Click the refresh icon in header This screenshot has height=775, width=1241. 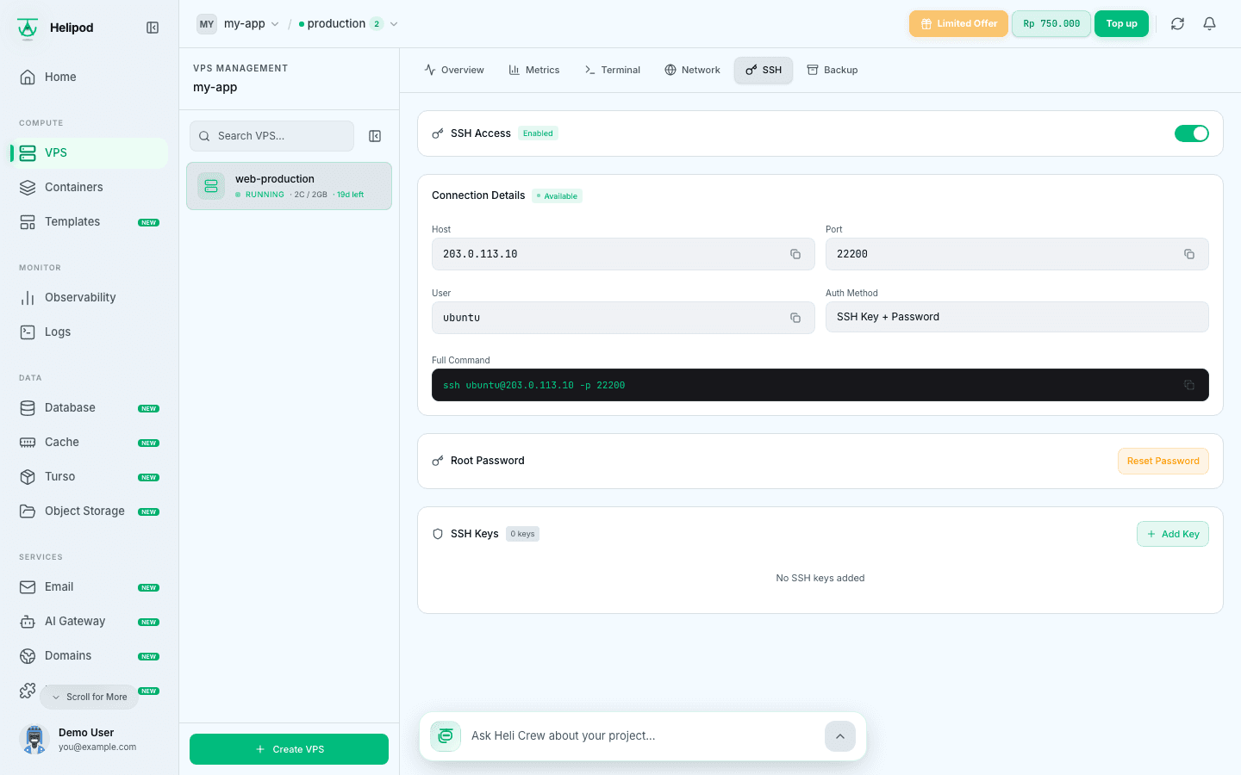coord(1177,24)
